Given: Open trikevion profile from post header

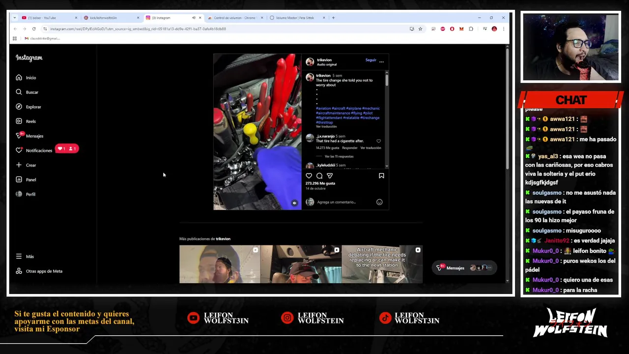Looking at the screenshot, I should [x=324, y=60].
